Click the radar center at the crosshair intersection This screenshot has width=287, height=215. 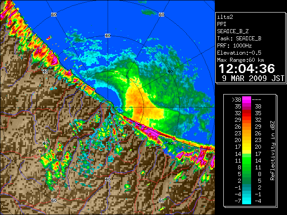(108, 107)
